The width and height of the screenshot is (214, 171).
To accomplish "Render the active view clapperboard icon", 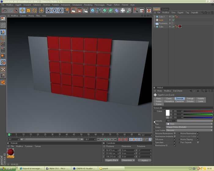I will click(73, 10).
